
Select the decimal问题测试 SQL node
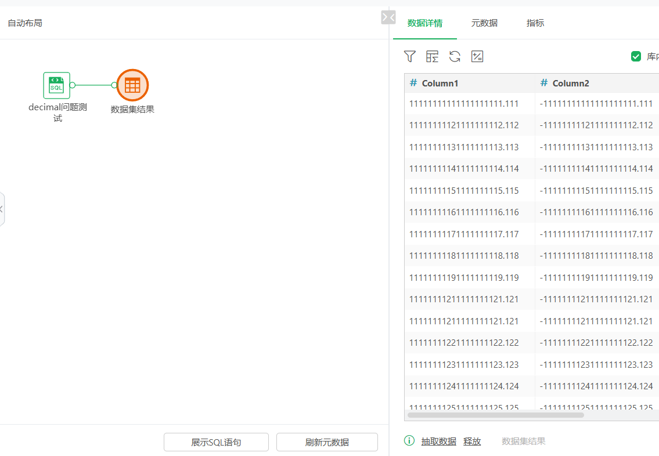56,85
